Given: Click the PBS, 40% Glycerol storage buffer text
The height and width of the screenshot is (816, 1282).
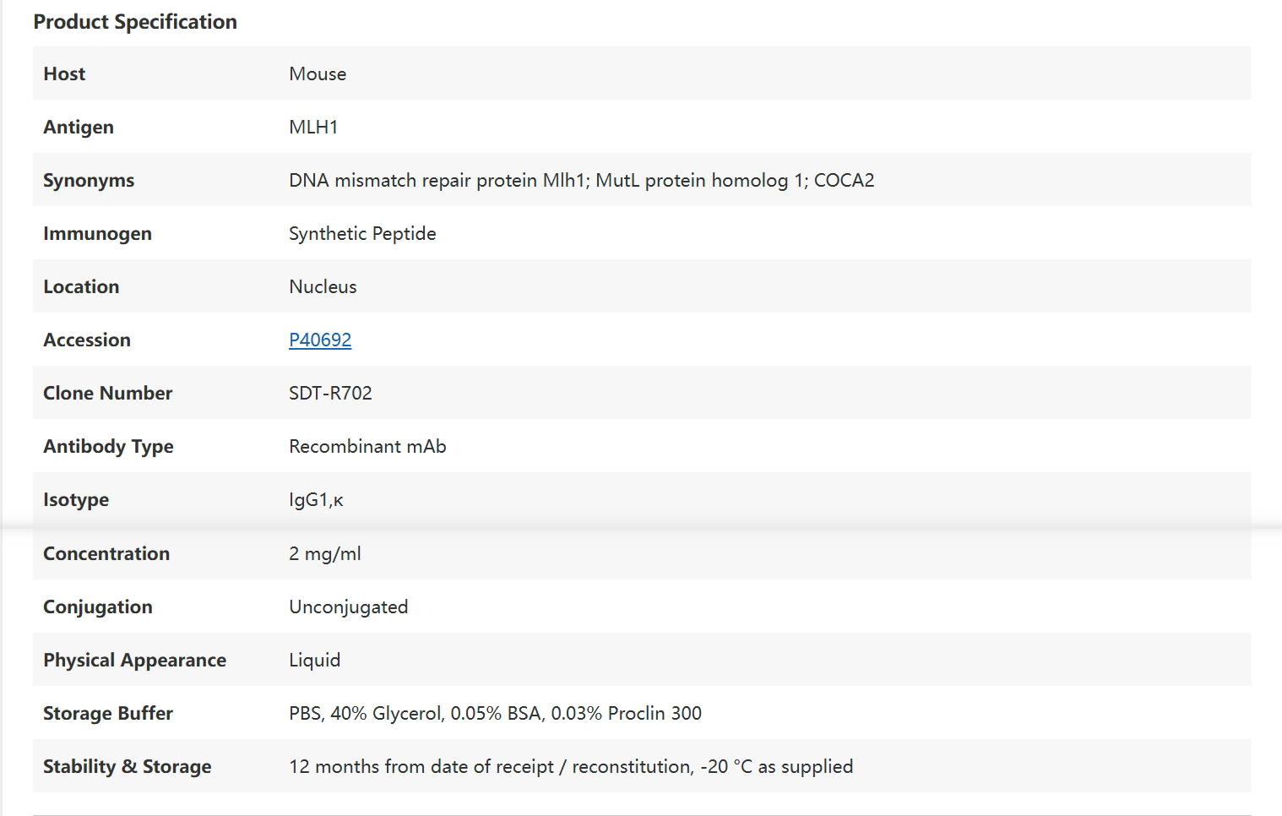Looking at the screenshot, I should (x=495, y=714).
